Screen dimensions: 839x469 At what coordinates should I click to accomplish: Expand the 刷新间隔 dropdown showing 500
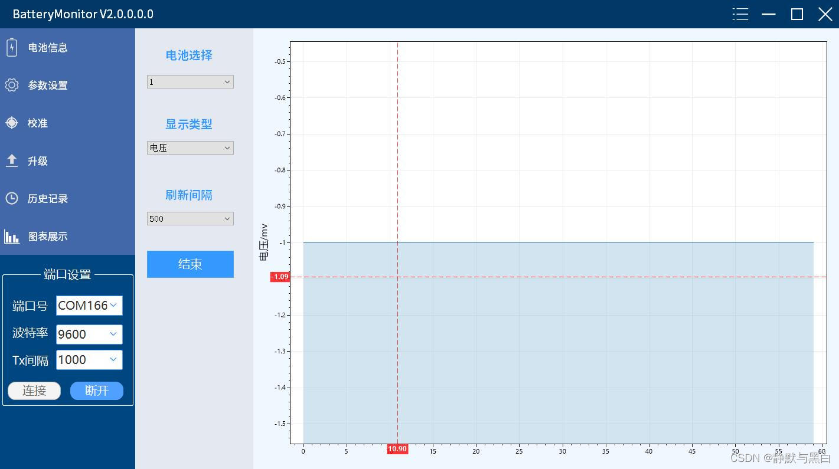(x=190, y=219)
